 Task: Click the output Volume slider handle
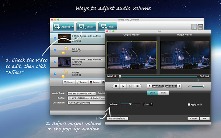[130, 104]
